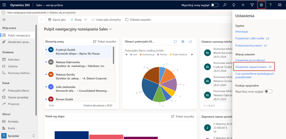The width and height of the screenshot is (286, 139).
Task: Collapse the hamburger navigation menu
Action: [4, 20]
